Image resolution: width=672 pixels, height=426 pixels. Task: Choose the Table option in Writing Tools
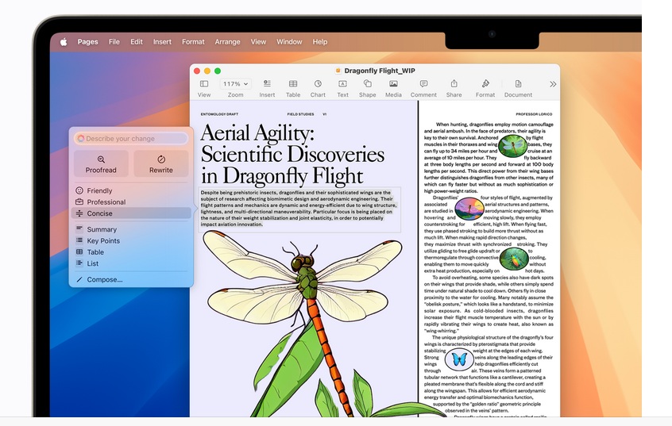[x=131, y=252]
